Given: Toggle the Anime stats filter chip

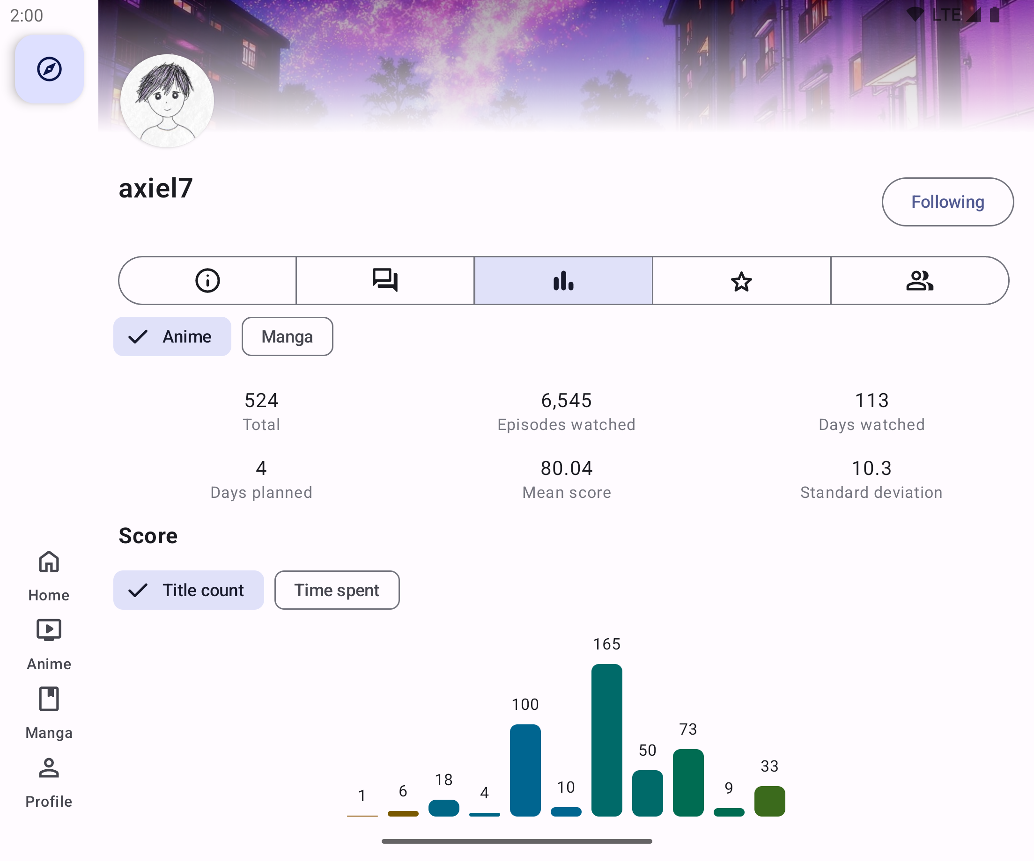Looking at the screenshot, I should pos(172,336).
